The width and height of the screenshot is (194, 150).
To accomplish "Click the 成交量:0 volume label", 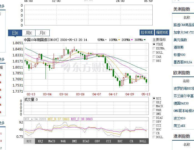I will tap(31, 99).
